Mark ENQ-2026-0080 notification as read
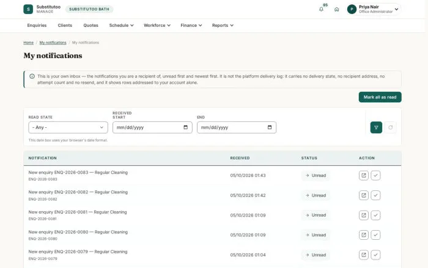428x268 pixels. (375, 235)
